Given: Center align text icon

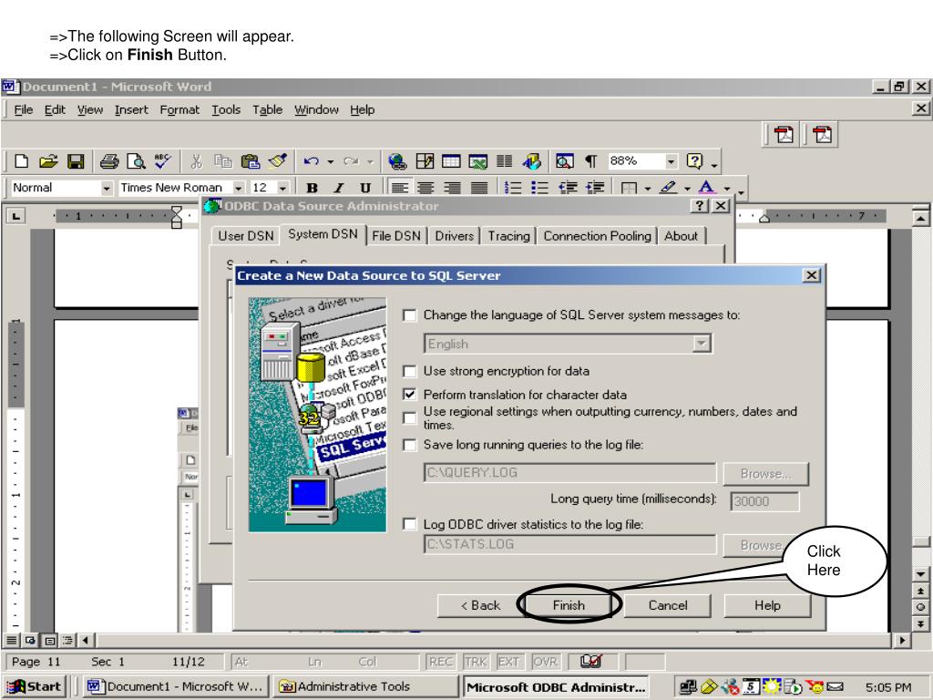Looking at the screenshot, I should (425, 188).
